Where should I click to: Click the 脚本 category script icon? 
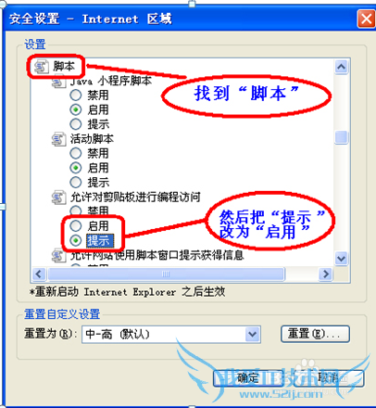coord(41,67)
